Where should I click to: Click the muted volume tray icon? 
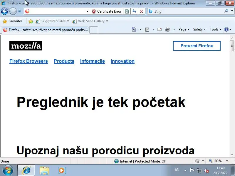[207, 170]
